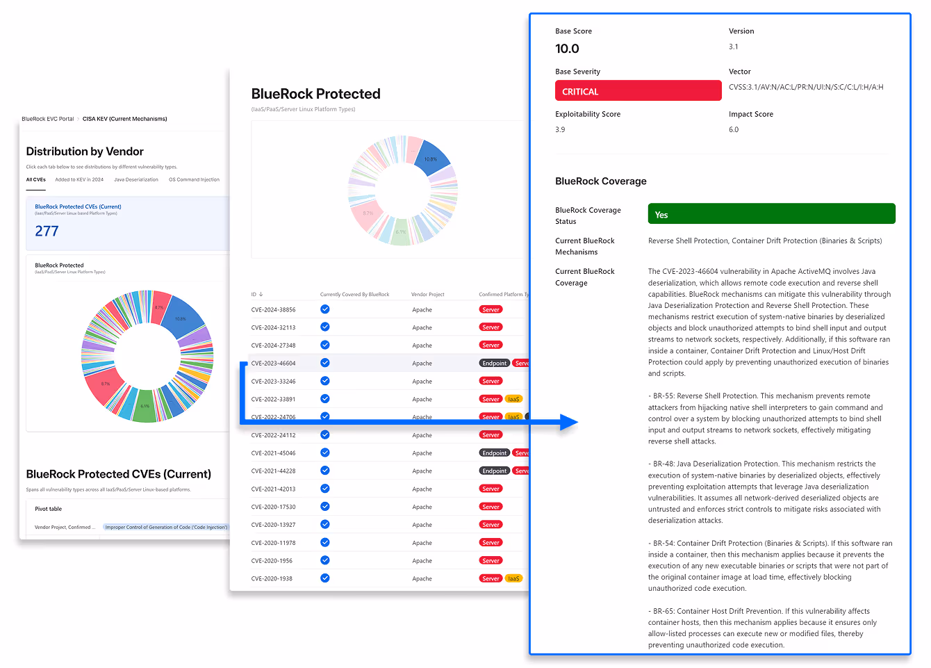Click IaaS badge in CVE-2020-1938 row
This screenshot has width=931, height=668.
[x=513, y=578]
